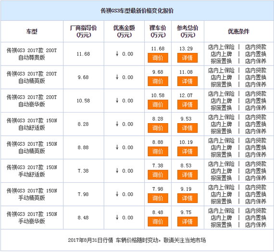Click reference total price 9.19
The width and height of the screenshot is (274, 252).
[x=186, y=189]
